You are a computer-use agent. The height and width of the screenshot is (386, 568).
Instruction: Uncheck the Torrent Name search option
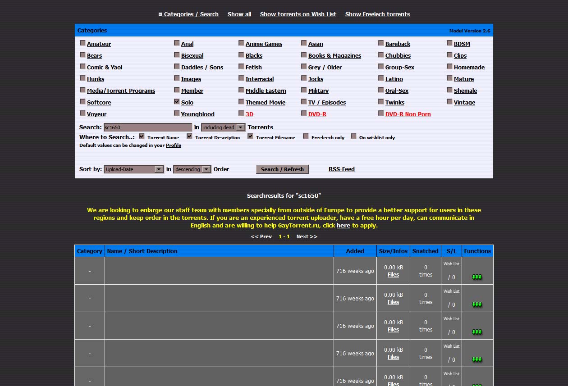coord(142,136)
